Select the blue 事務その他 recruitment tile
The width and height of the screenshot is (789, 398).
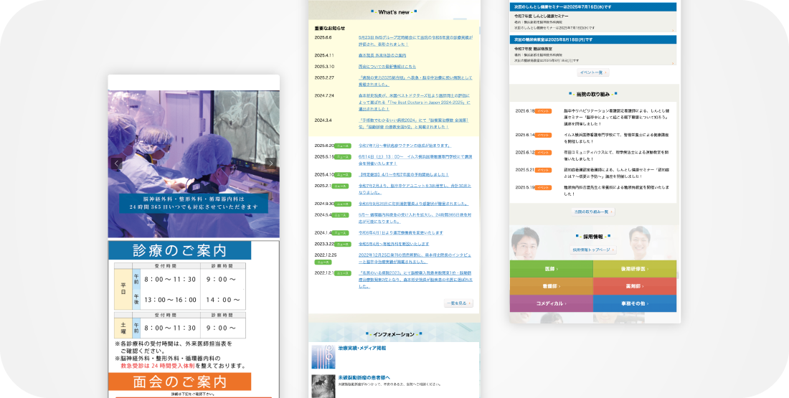pos(634,303)
